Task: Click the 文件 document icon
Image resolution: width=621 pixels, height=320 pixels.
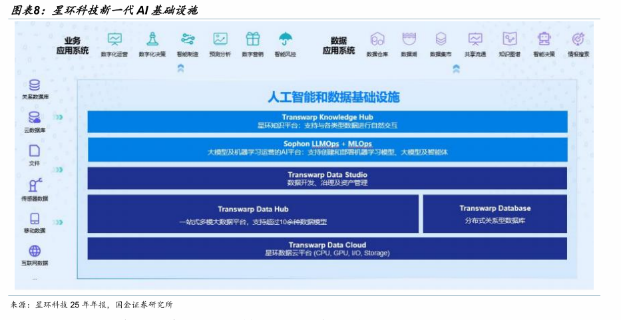Action: coord(35,150)
